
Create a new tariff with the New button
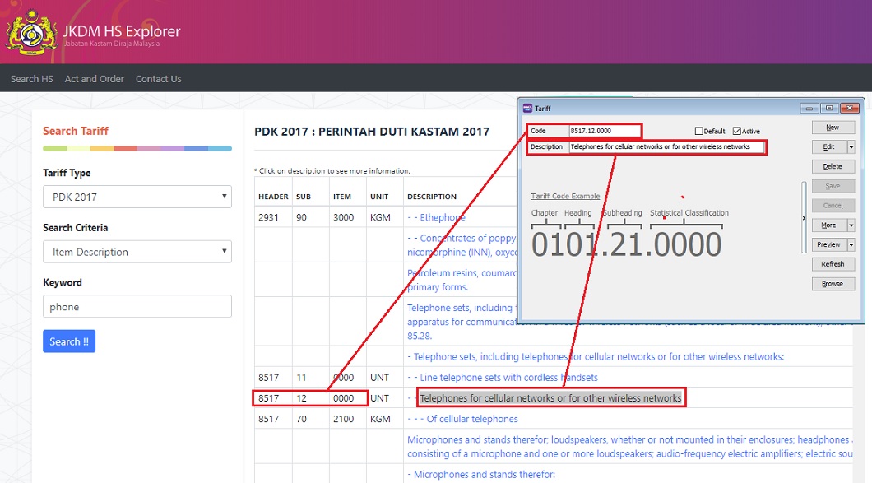point(833,127)
